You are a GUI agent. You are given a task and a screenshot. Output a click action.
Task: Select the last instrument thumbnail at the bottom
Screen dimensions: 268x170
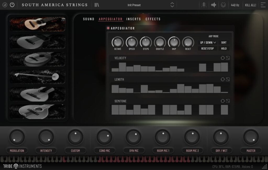click(x=38, y=112)
